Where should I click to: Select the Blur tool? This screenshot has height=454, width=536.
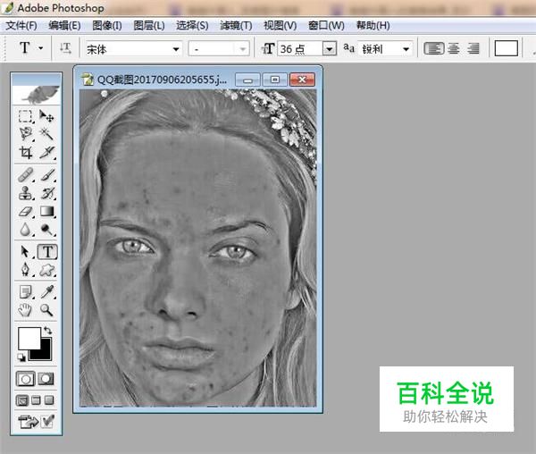pos(25,230)
